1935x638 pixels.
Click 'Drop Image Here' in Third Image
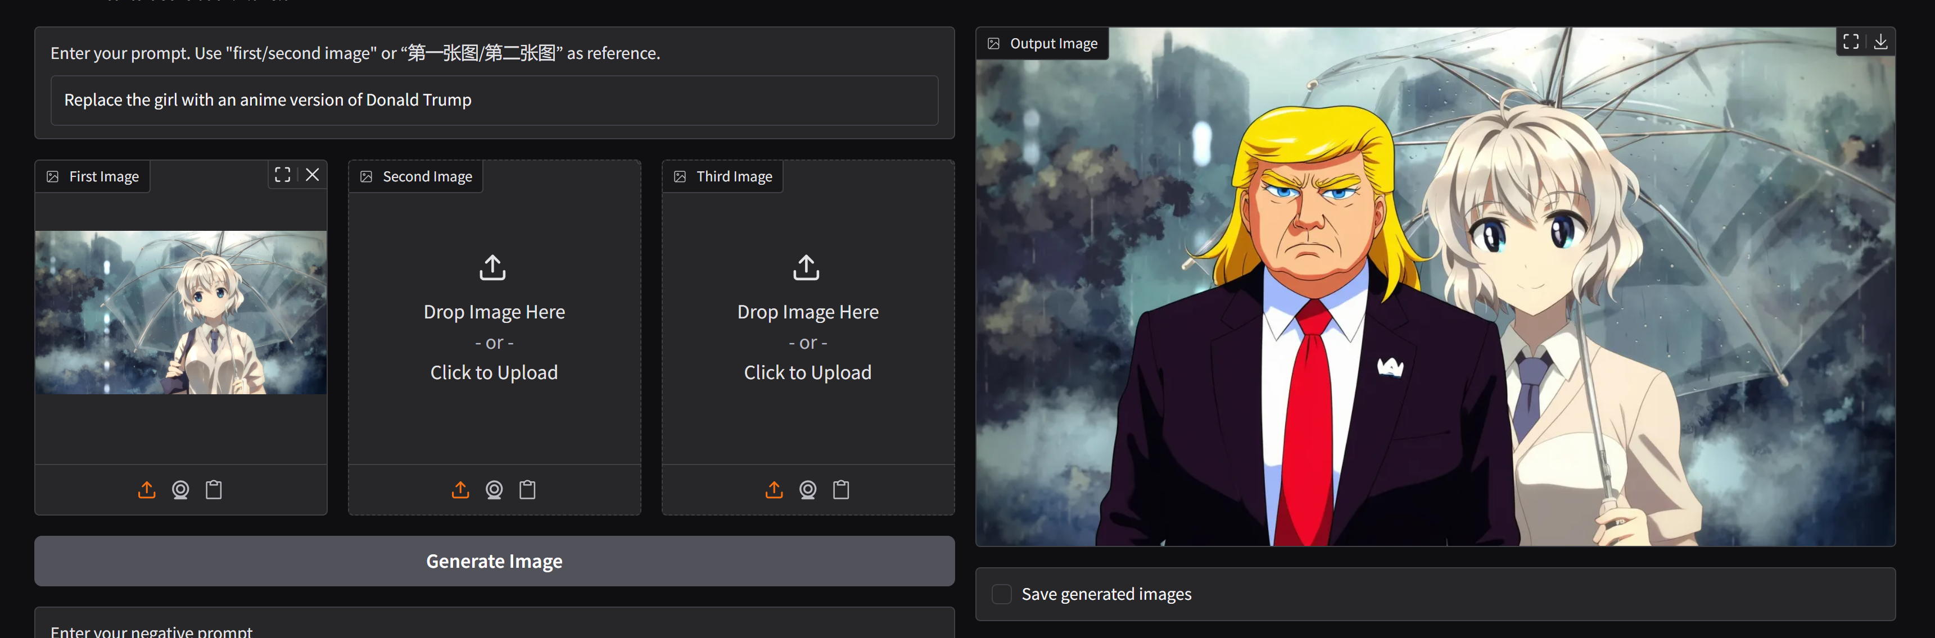click(x=808, y=312)
